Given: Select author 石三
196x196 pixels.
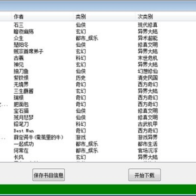Looking at the screenshot, I should [x=19, y=25].
